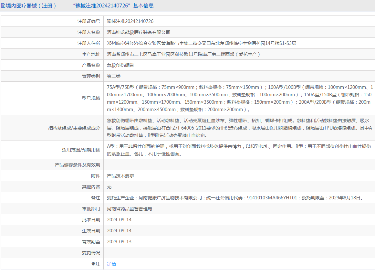Click the 结构及组成/主要组成成分 row label

click(x=74, y=128)
